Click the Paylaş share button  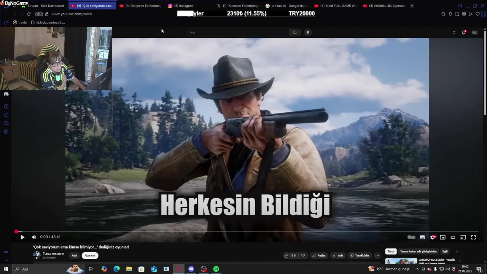[319, 255]
